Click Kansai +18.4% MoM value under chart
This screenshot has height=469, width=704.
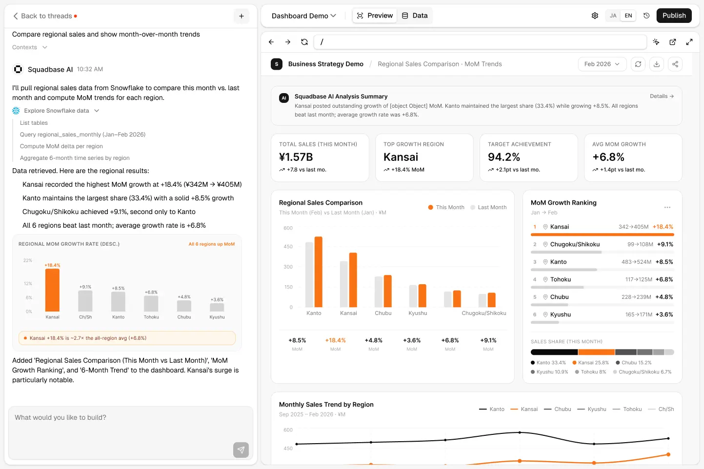[335, 340]
